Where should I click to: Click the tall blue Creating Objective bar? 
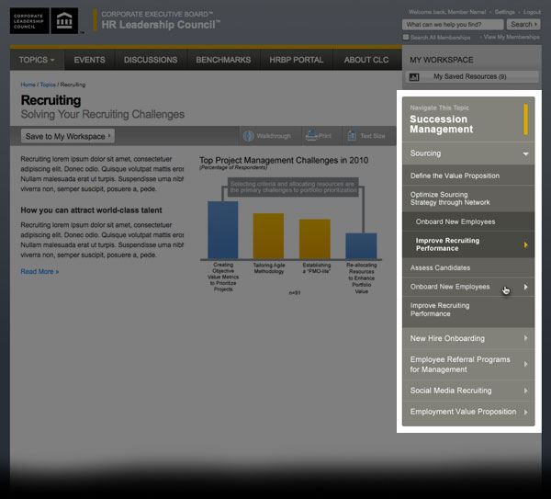pos(223,230)
